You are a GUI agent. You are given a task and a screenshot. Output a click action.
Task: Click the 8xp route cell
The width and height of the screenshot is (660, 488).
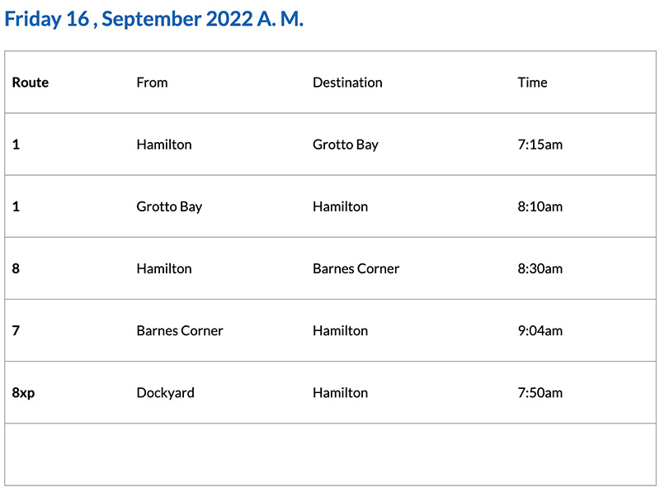tap(23, 392)
